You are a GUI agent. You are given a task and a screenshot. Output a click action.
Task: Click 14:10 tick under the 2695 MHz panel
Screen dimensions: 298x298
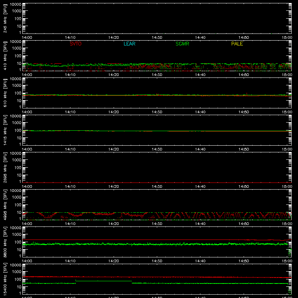point(70,187)
